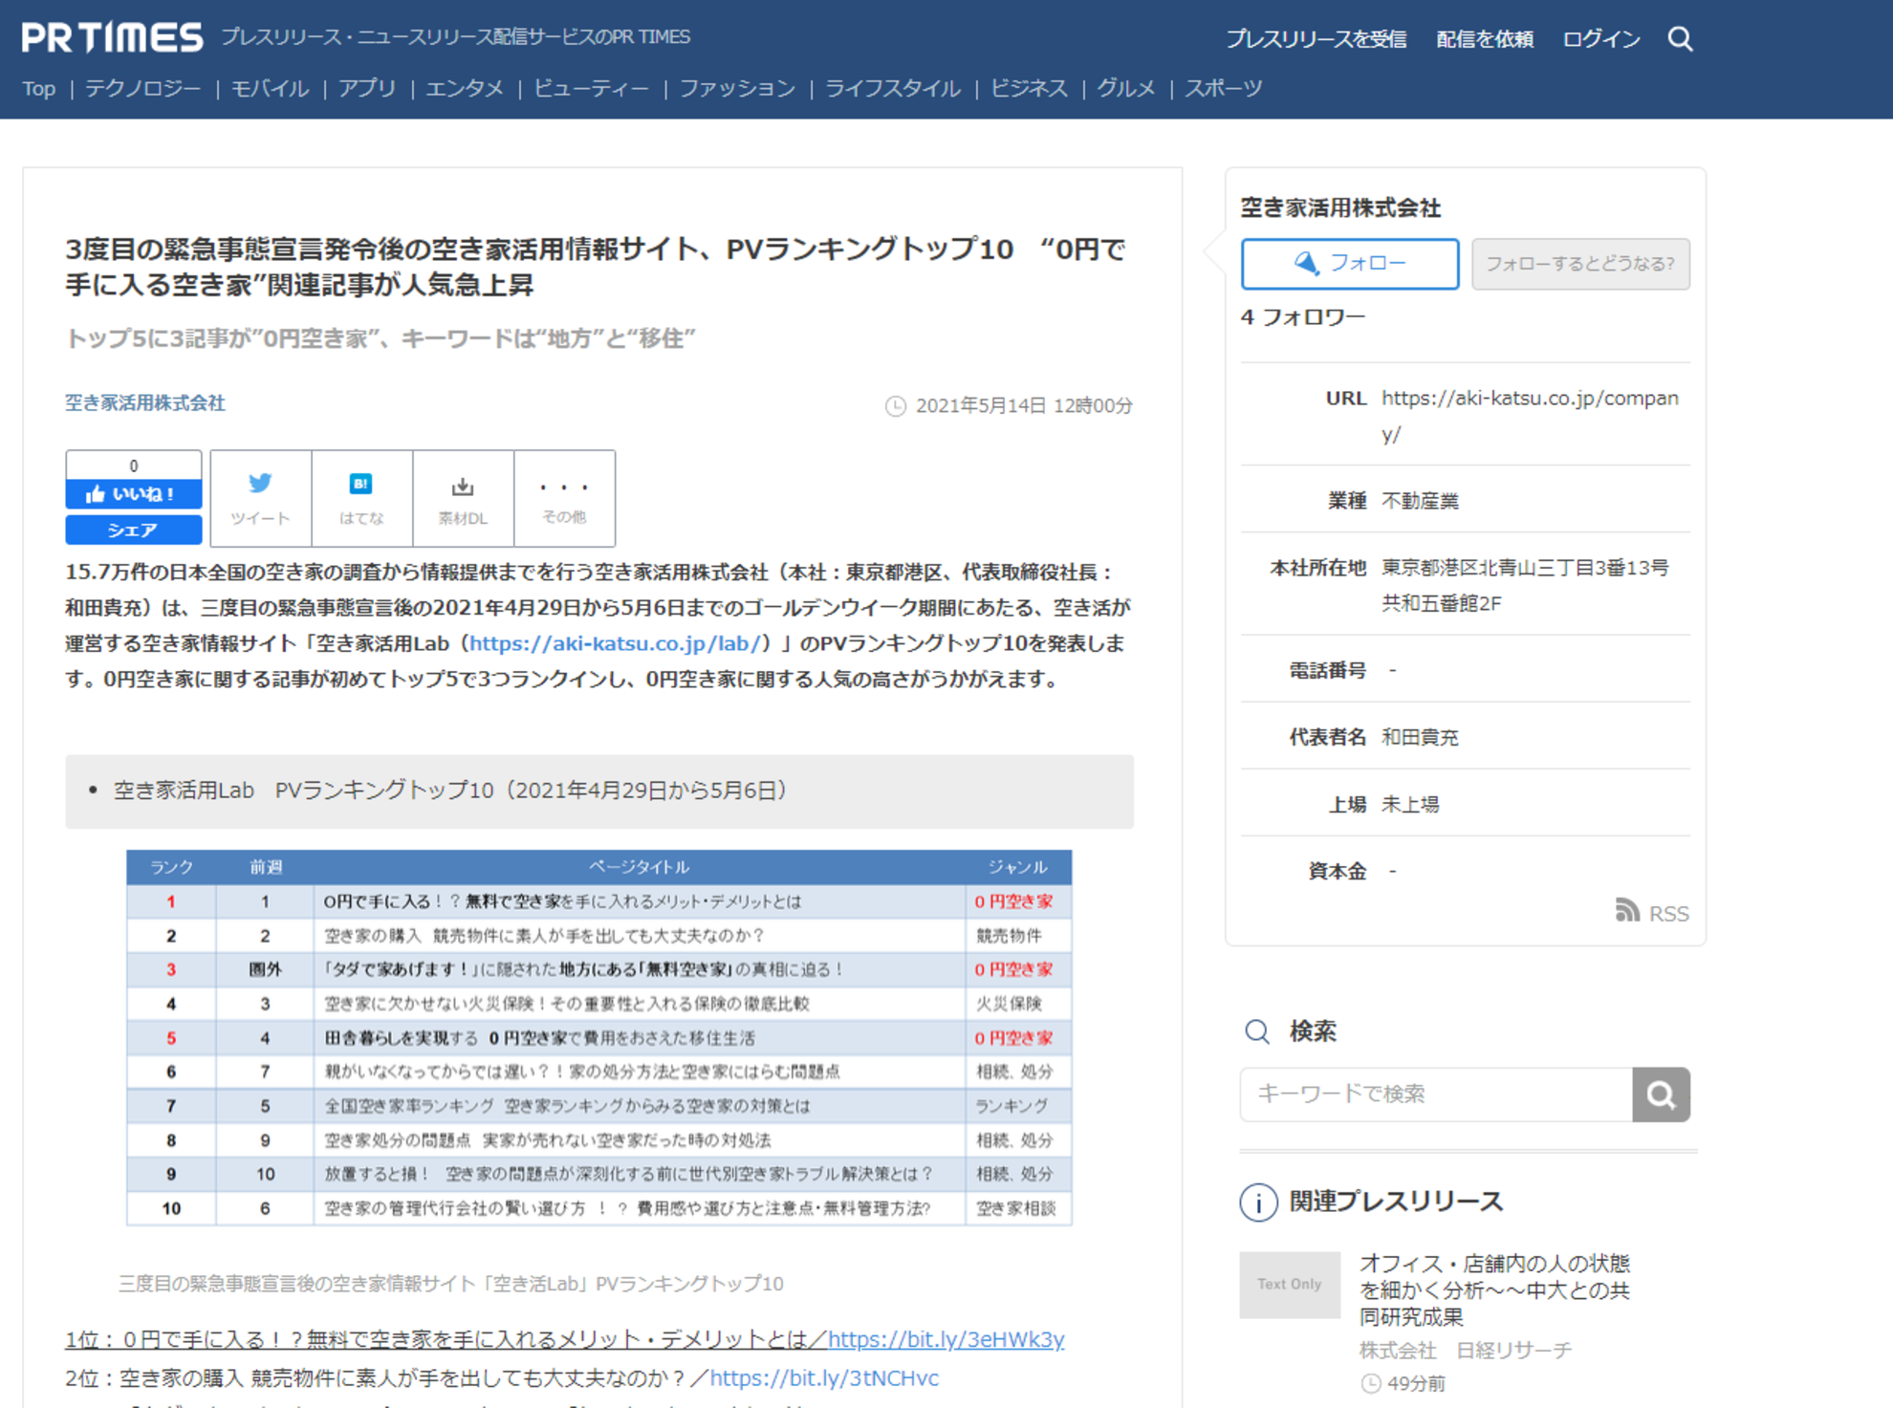Click the 検索 heading magnifier icon
Image resolution: width=1893 pixels, height=1408 pixels.
tap(1257, 1031)
